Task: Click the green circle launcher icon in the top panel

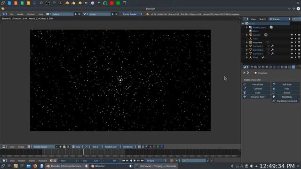Action: coord(118,3)
